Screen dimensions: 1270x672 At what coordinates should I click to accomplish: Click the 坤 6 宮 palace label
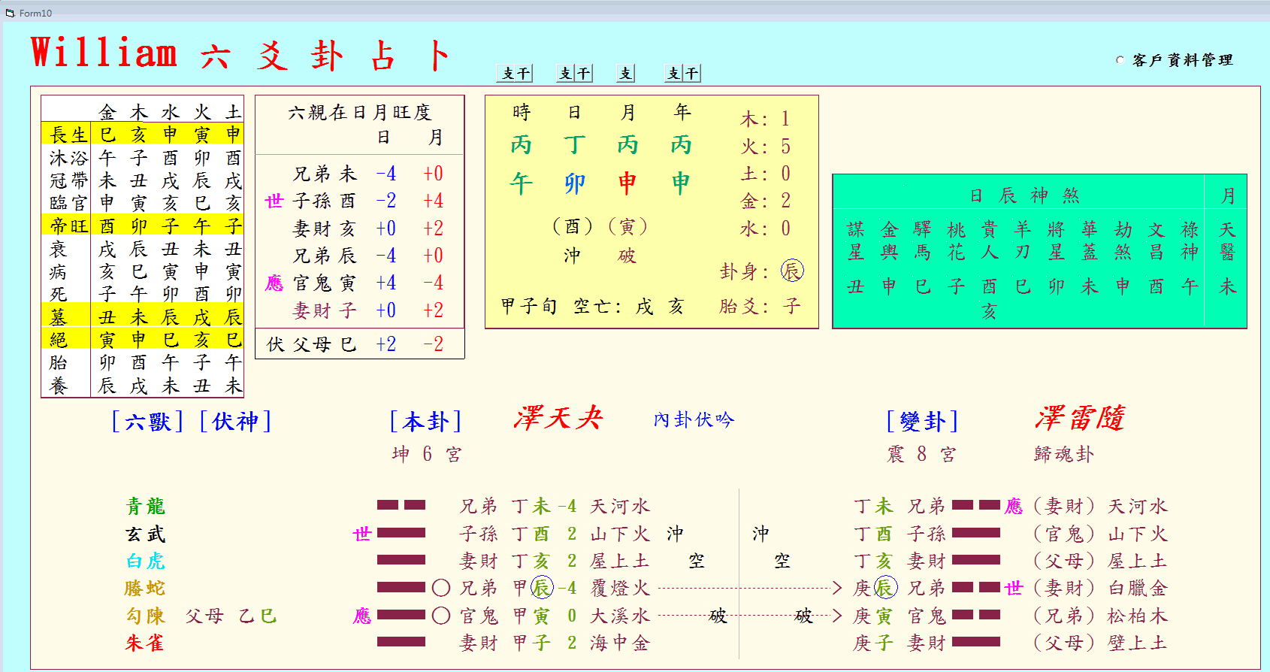pyautogui.click(x=427, y=454)
